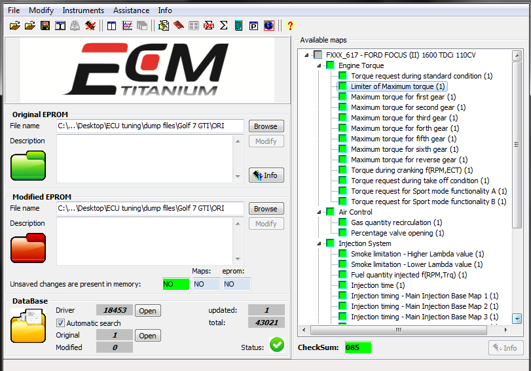
Task: Collapse the Injection System tree group
Action: pyautogui.click(x=320, y=243)
